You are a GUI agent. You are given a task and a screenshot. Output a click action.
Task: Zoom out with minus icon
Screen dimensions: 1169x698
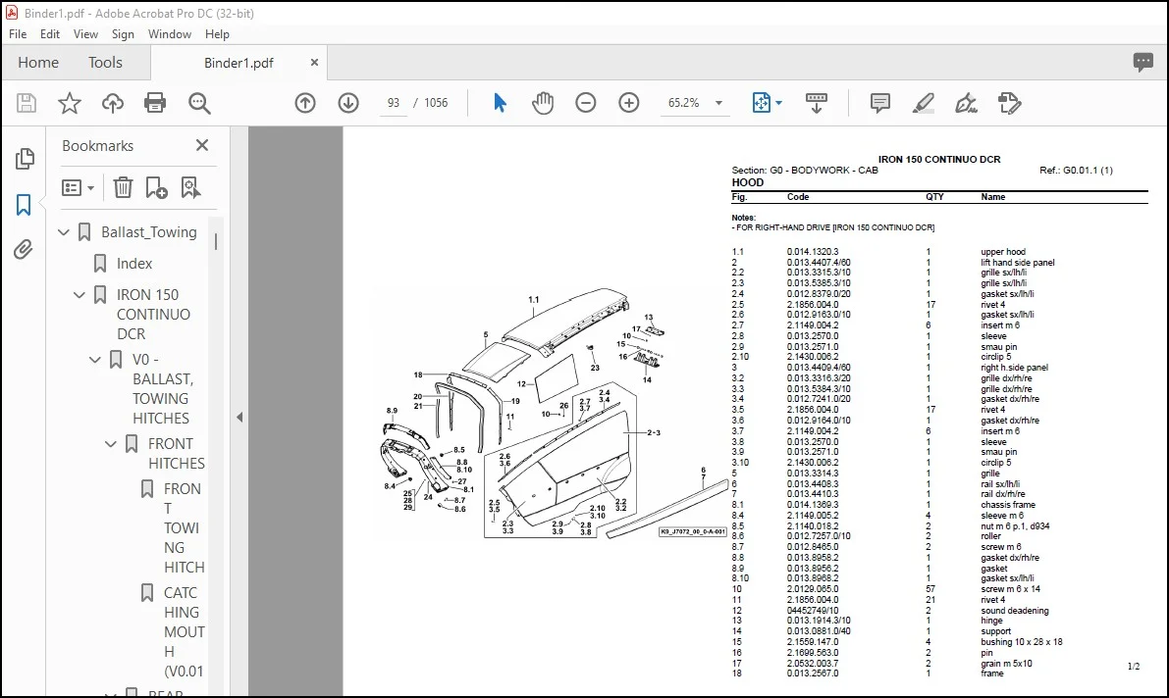pyautogui.click(x=586, y=103)
